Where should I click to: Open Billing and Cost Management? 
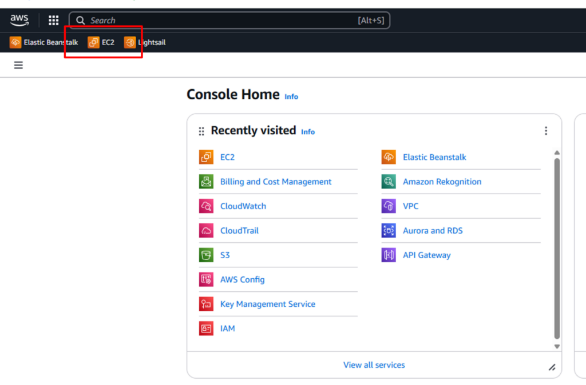(x=276, y=182)
